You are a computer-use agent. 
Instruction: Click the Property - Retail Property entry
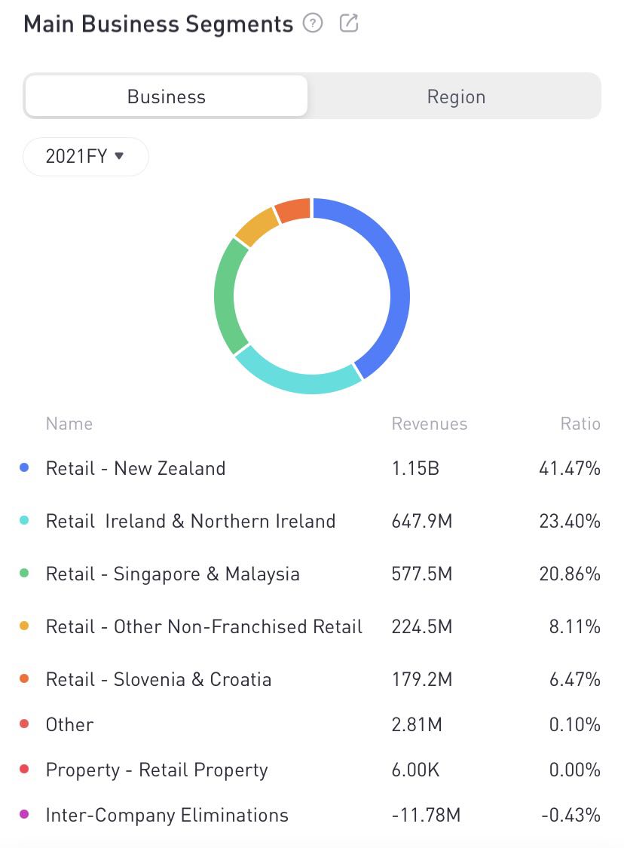pos(157,770)
